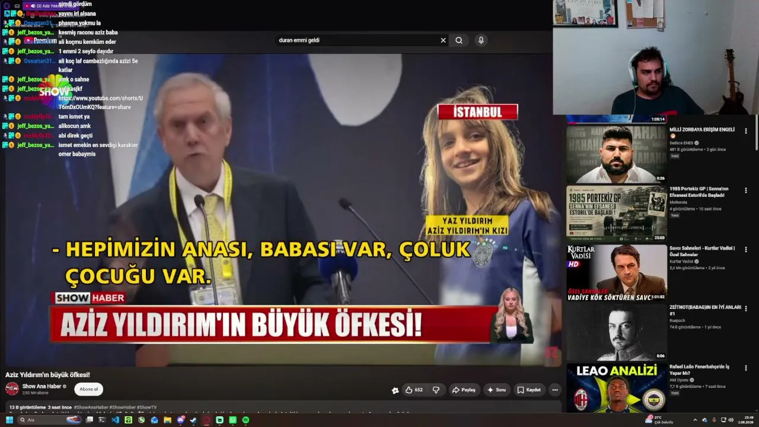Open Thunderbird mail from the taskbar
Image resolution: width=759 pixels, height=427 pixels.
(155, 420)
